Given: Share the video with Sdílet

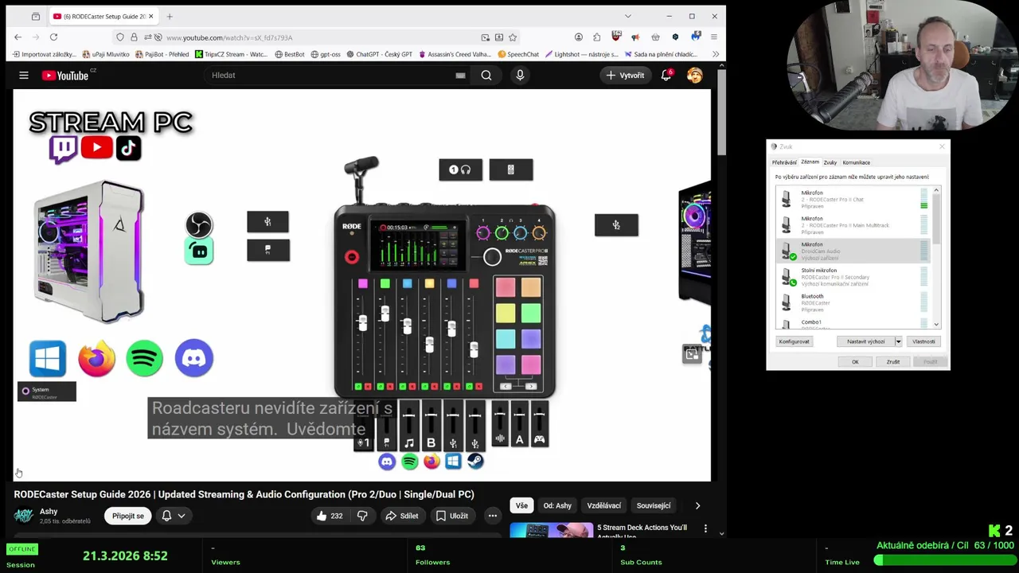Looking at the screenshot, I should click(x=402, y=516).
